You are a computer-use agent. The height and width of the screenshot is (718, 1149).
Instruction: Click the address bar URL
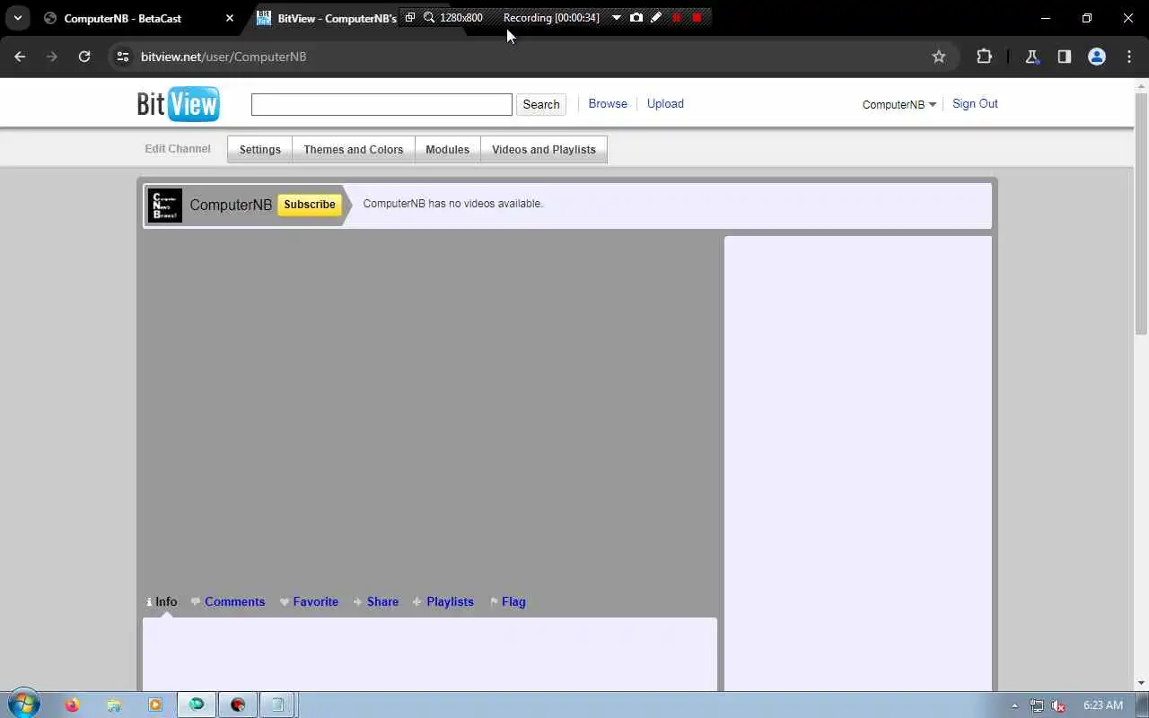224,57
